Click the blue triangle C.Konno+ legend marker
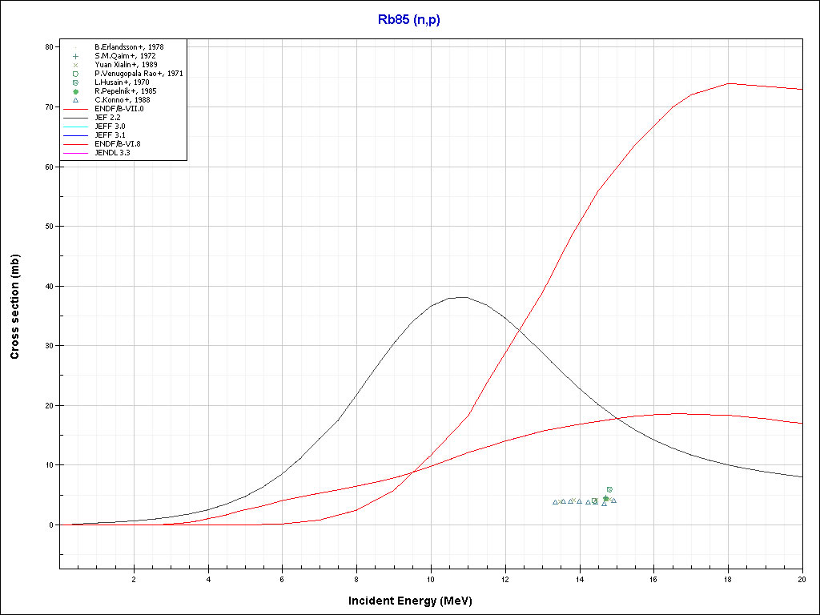Screen dimensions: 820x615 [x=75, y=100]
